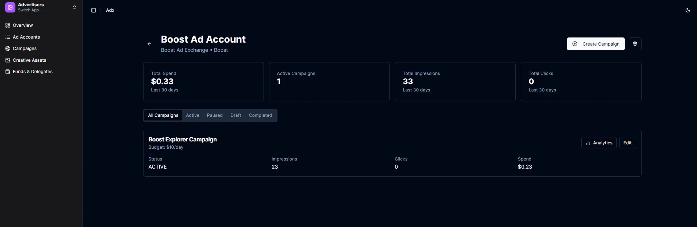Click the Boost Ad Account heading

pyautogui.click(x=203, y=39)
